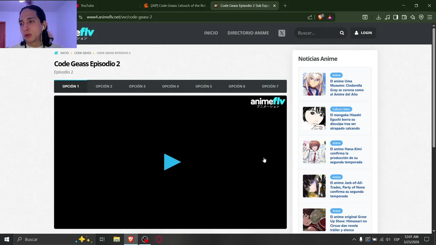Click the Brave Shields lion icon
Screen dimensions: 436x245
coord(320,17)
